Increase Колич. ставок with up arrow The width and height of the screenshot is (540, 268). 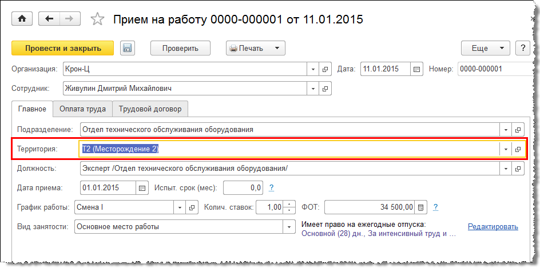(x=289, y=204)
